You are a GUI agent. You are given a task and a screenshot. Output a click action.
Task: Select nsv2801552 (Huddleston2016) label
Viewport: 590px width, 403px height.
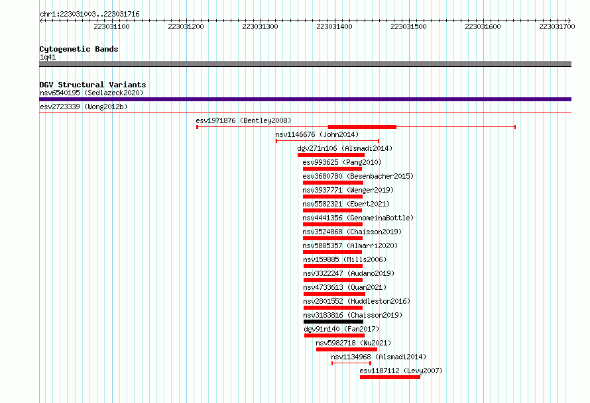point(357,301)
